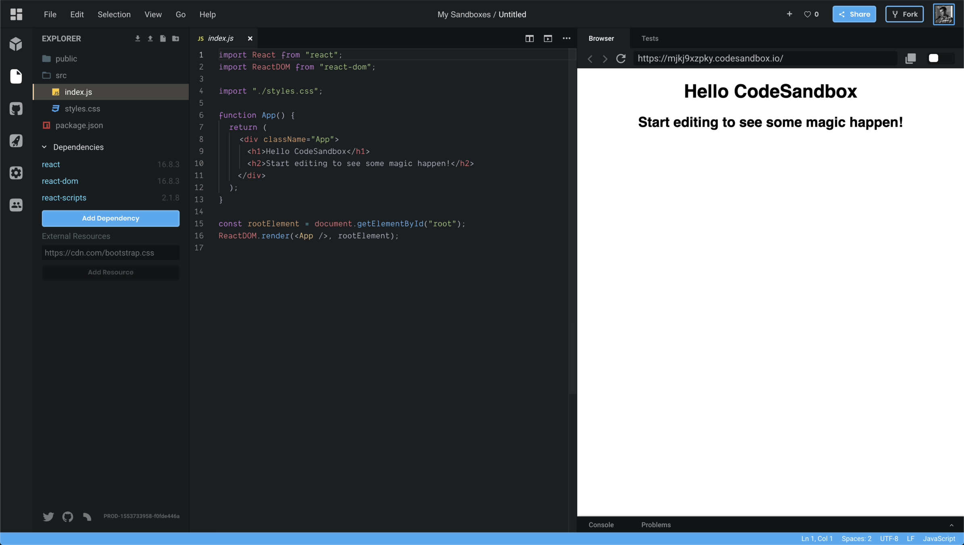This screenshot has width=964, height=545.
Task: Click the Fork button
Action: click(904, 14)
